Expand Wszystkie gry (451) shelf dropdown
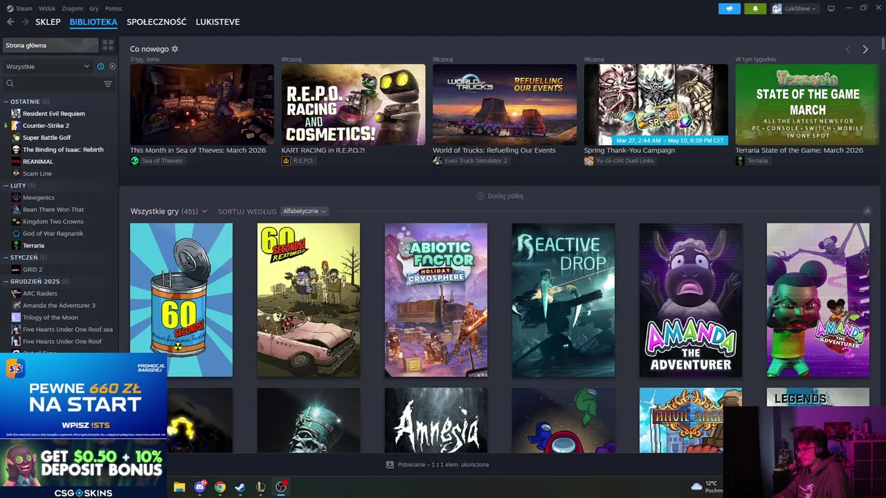 pos(169,211)
